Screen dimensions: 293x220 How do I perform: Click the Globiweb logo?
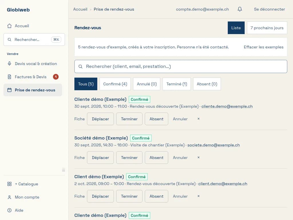click(x=18, y=10)
